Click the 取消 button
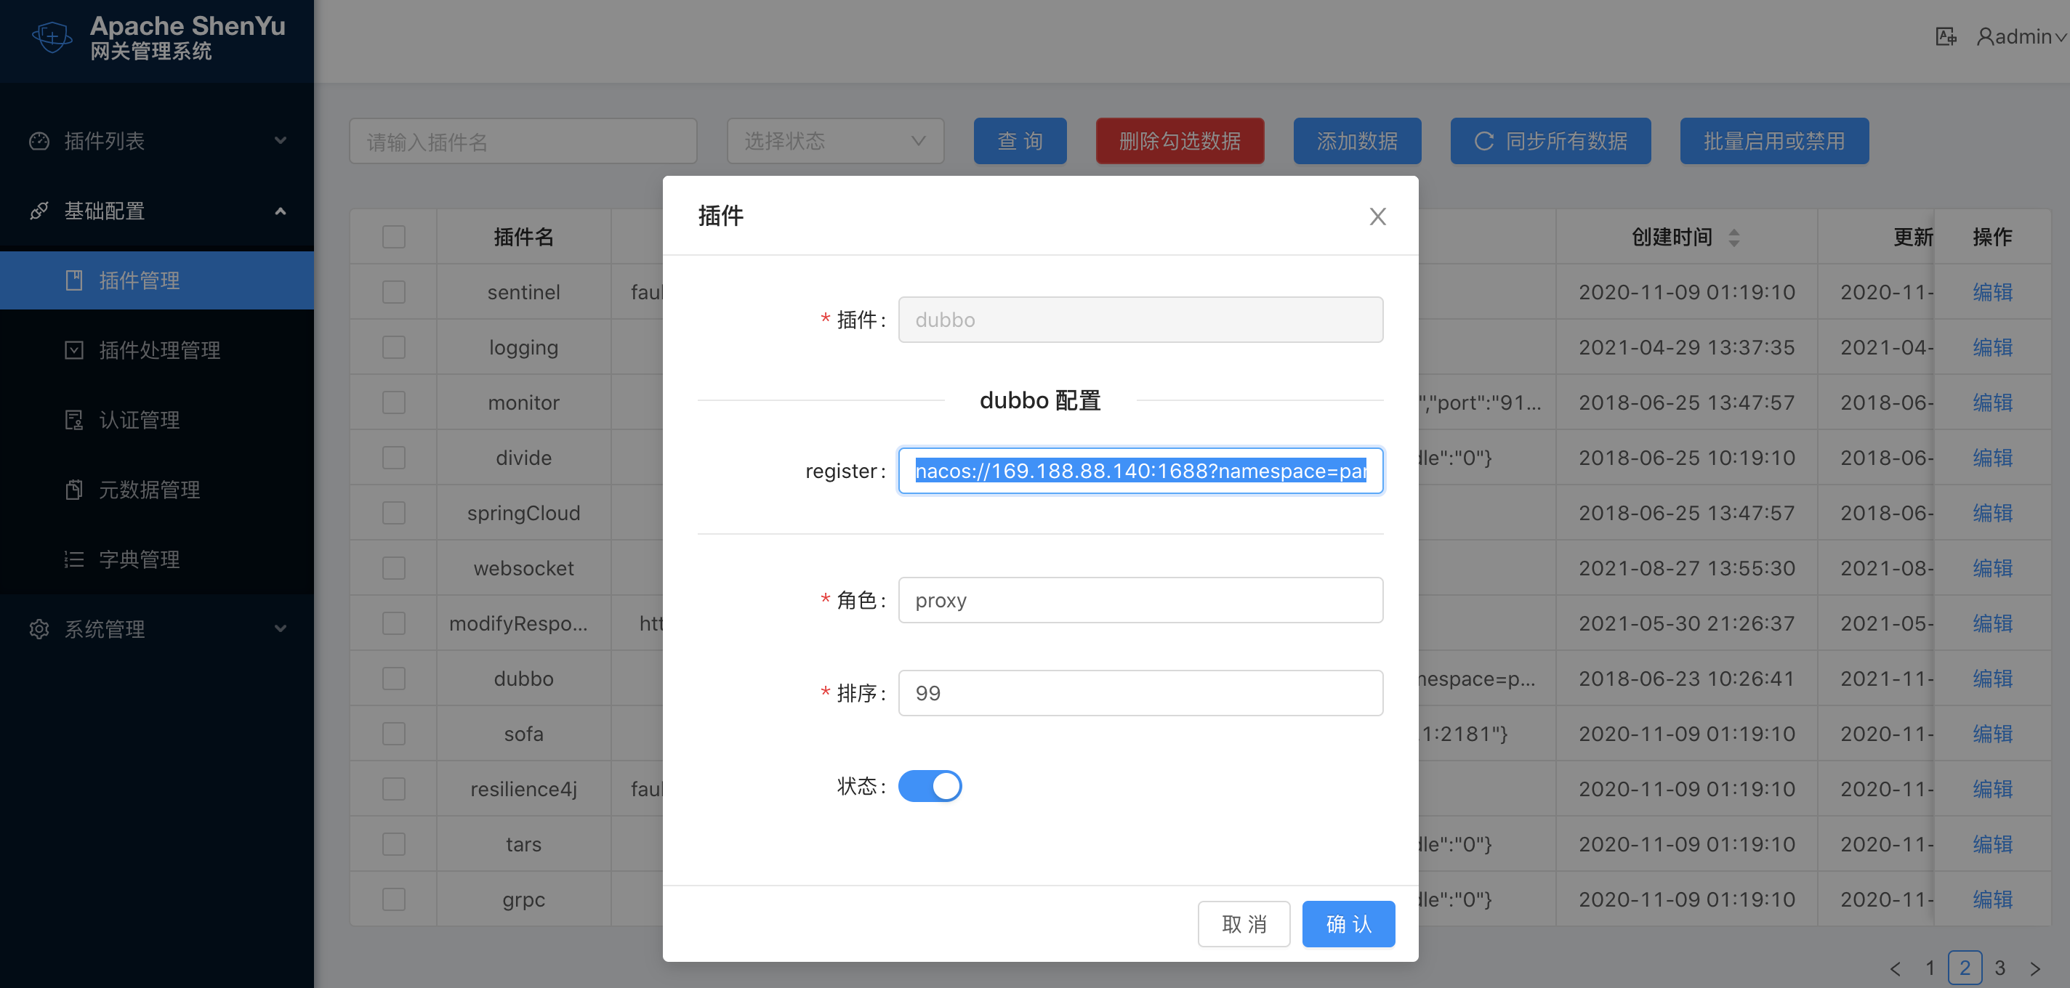The image size is (2070, 988). (1244, 924)
